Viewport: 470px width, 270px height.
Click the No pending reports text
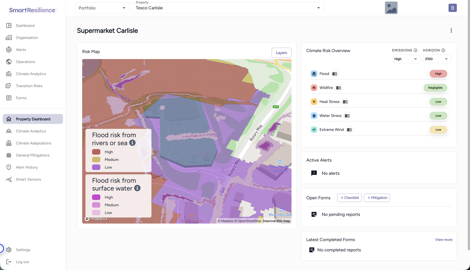(x=341, y=214)
